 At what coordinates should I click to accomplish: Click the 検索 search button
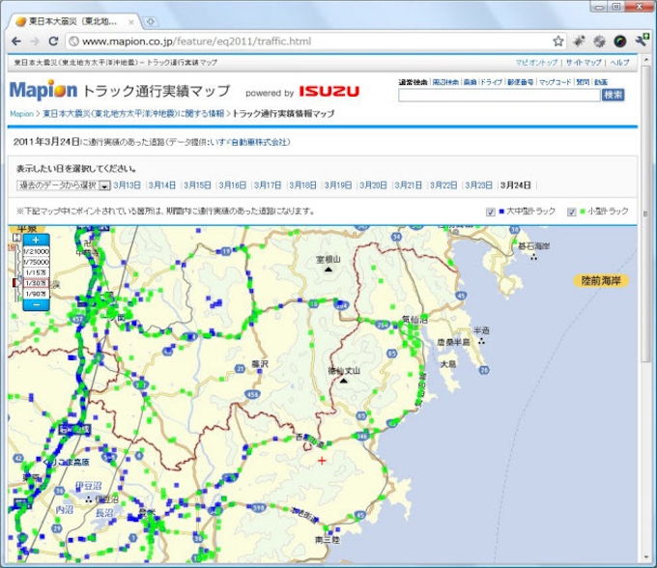(613, 95)
